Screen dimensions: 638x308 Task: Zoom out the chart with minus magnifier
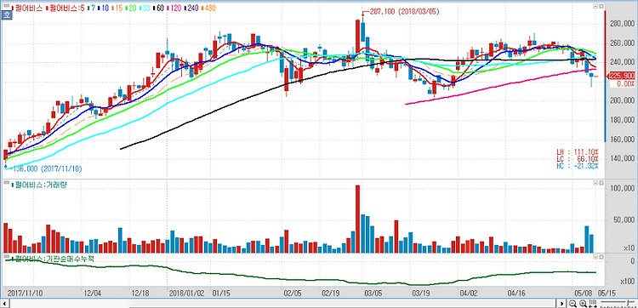coord(572,304)
